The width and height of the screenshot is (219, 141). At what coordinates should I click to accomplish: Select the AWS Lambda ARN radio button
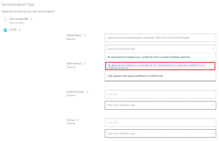click(5, 19)
